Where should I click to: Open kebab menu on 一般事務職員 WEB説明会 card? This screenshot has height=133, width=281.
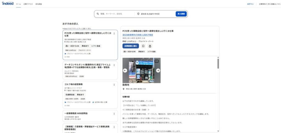(114, 114)
